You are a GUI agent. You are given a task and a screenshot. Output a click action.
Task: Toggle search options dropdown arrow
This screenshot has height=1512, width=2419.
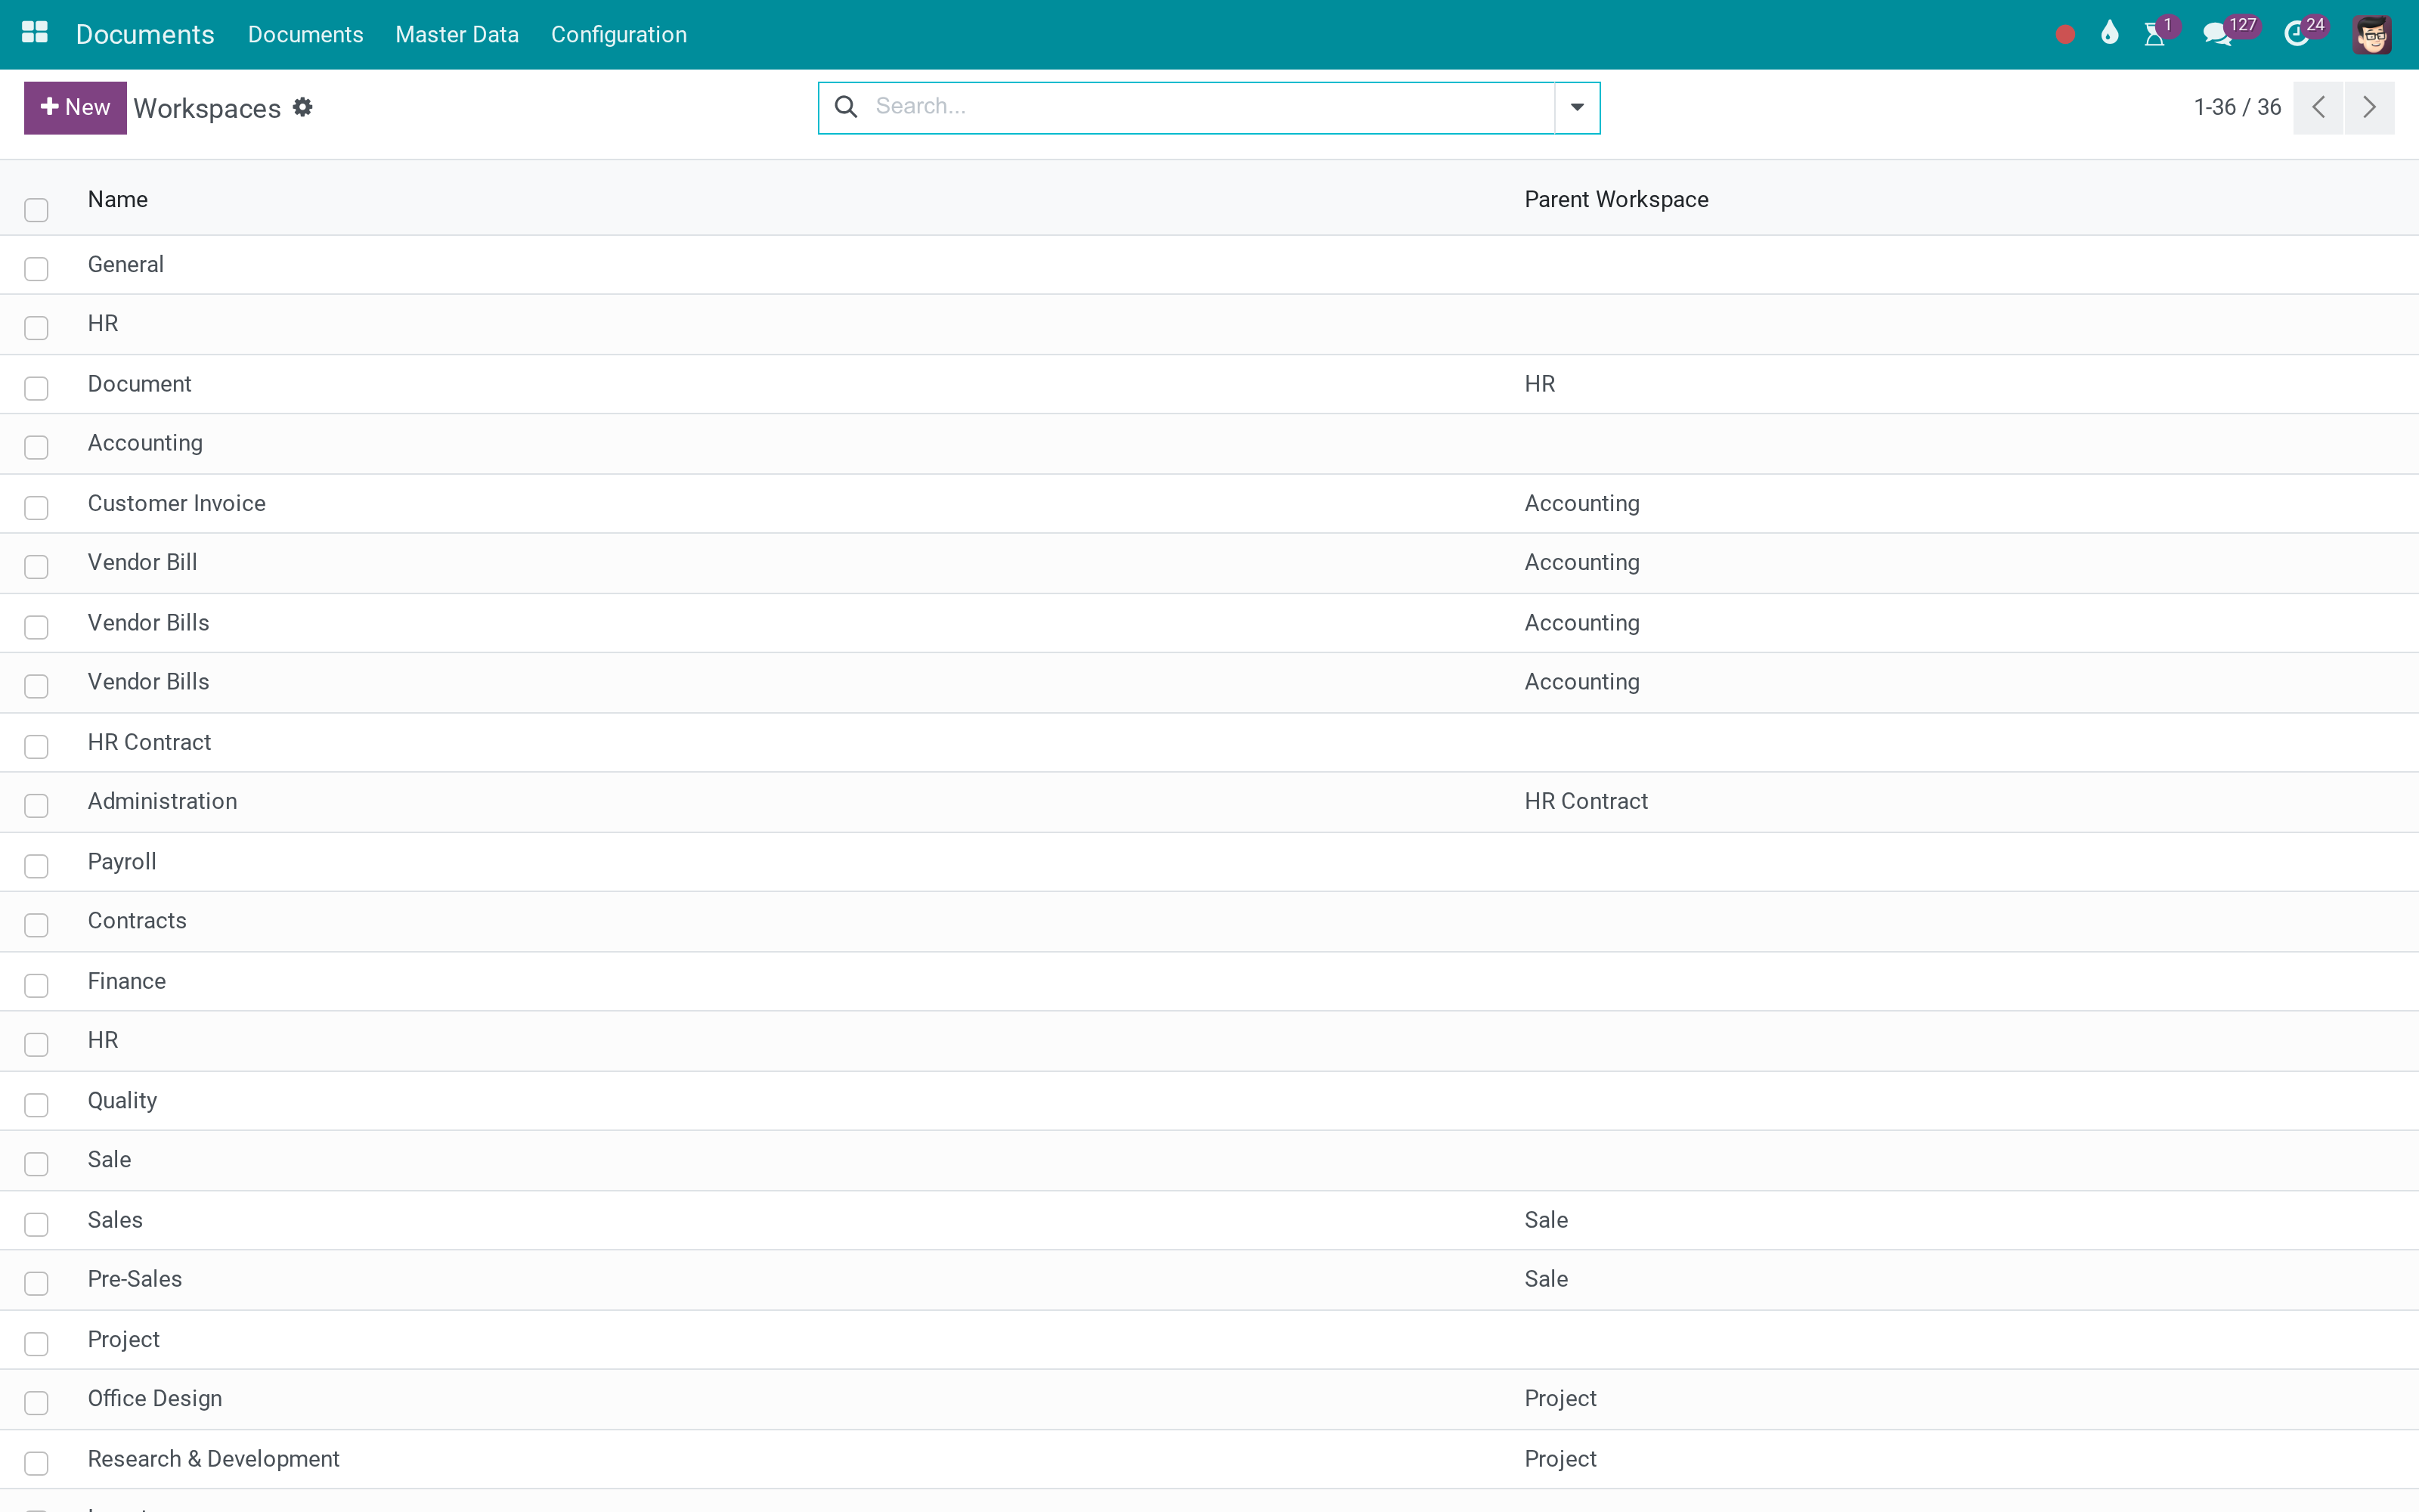pyautogui.click(x=1576, y=107)
